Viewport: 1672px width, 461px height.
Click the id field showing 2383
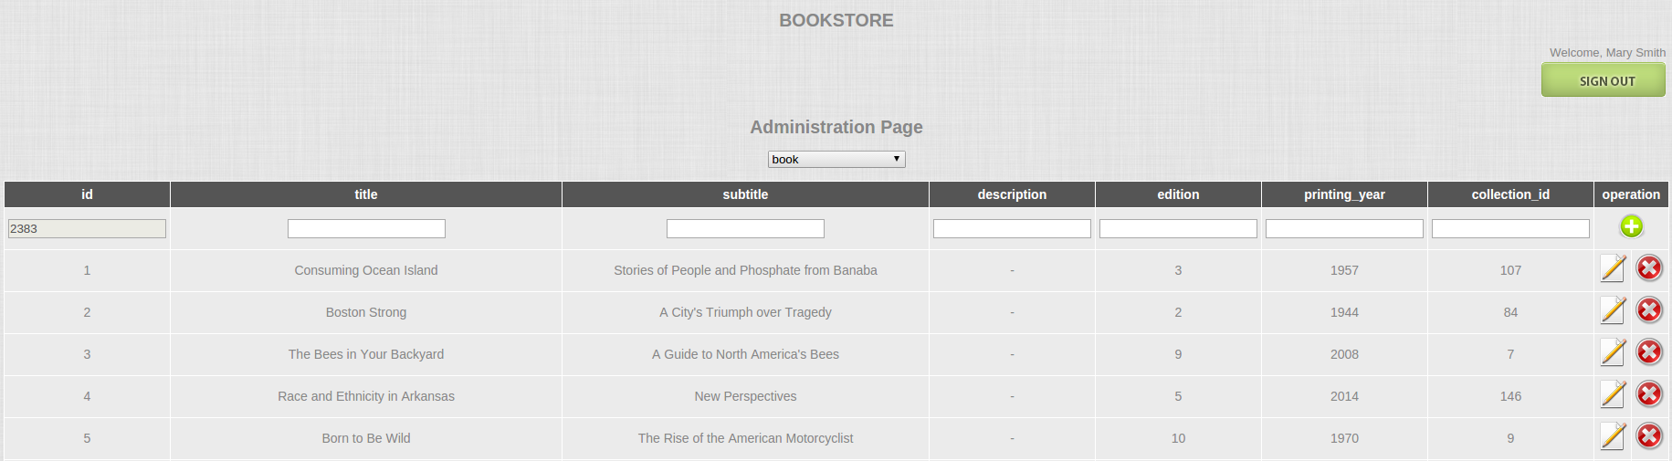click(87, 228)
